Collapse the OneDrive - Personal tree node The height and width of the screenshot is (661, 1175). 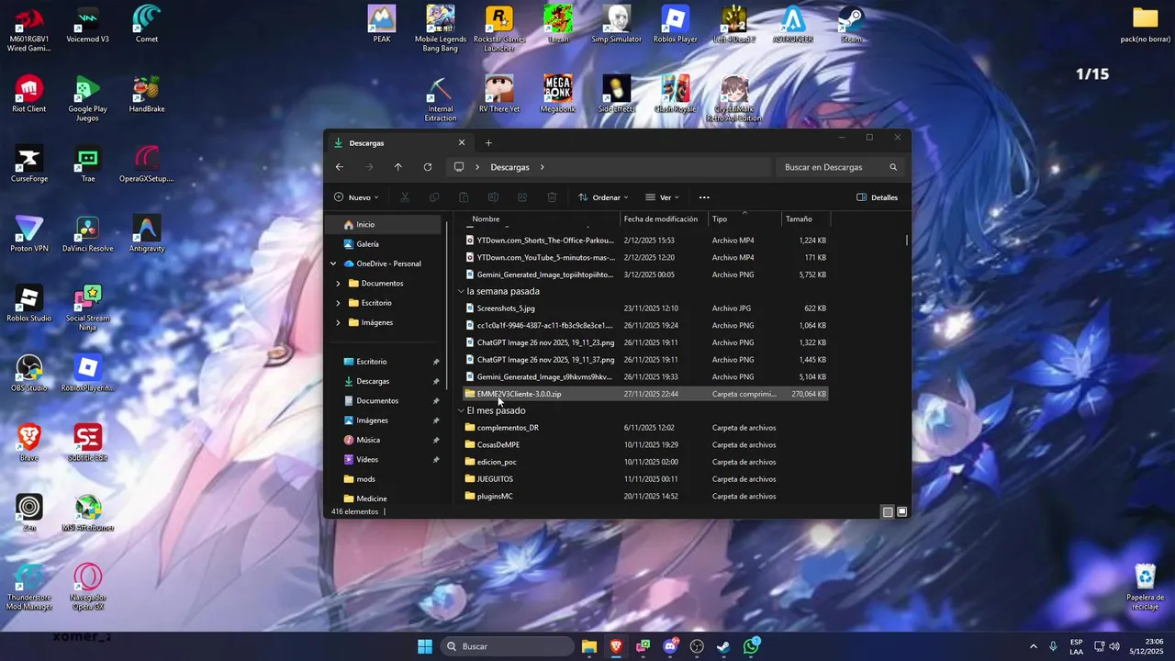click(x=333, y=263)
